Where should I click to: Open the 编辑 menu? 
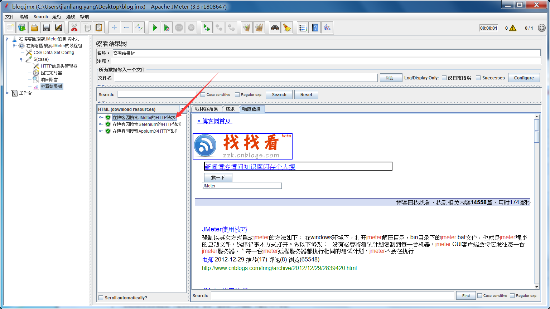(x=24, y=17)
